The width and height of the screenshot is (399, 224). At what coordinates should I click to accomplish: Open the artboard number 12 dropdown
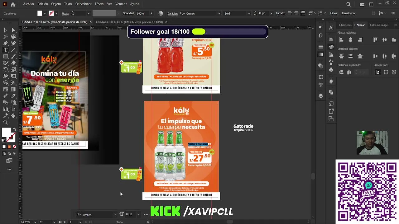point(80,222)
